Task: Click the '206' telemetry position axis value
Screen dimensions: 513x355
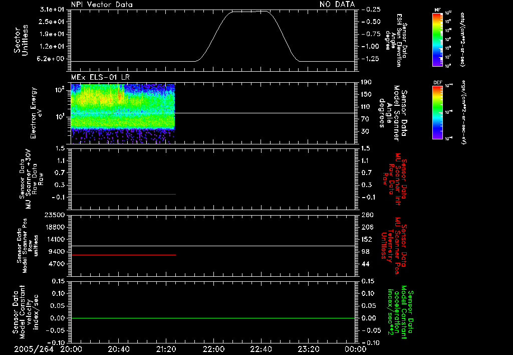Action: [x=367, y=227]
